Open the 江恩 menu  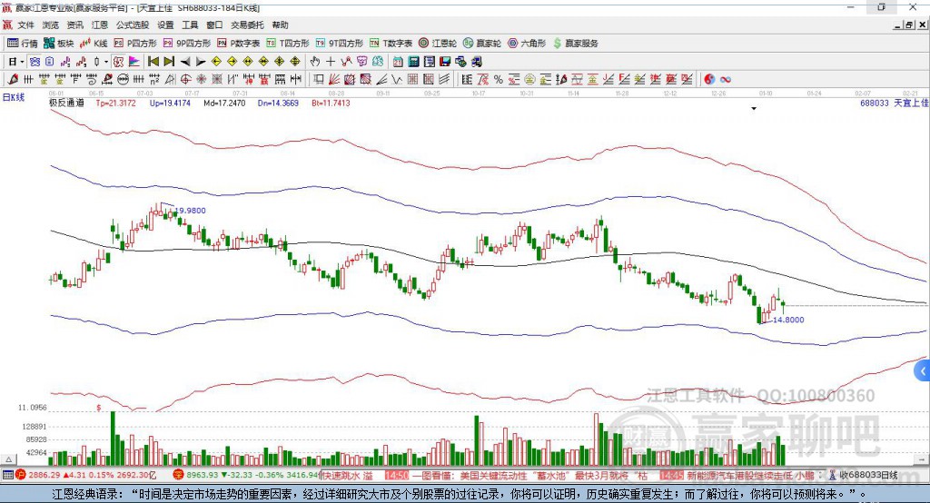[x=100, y=25]
